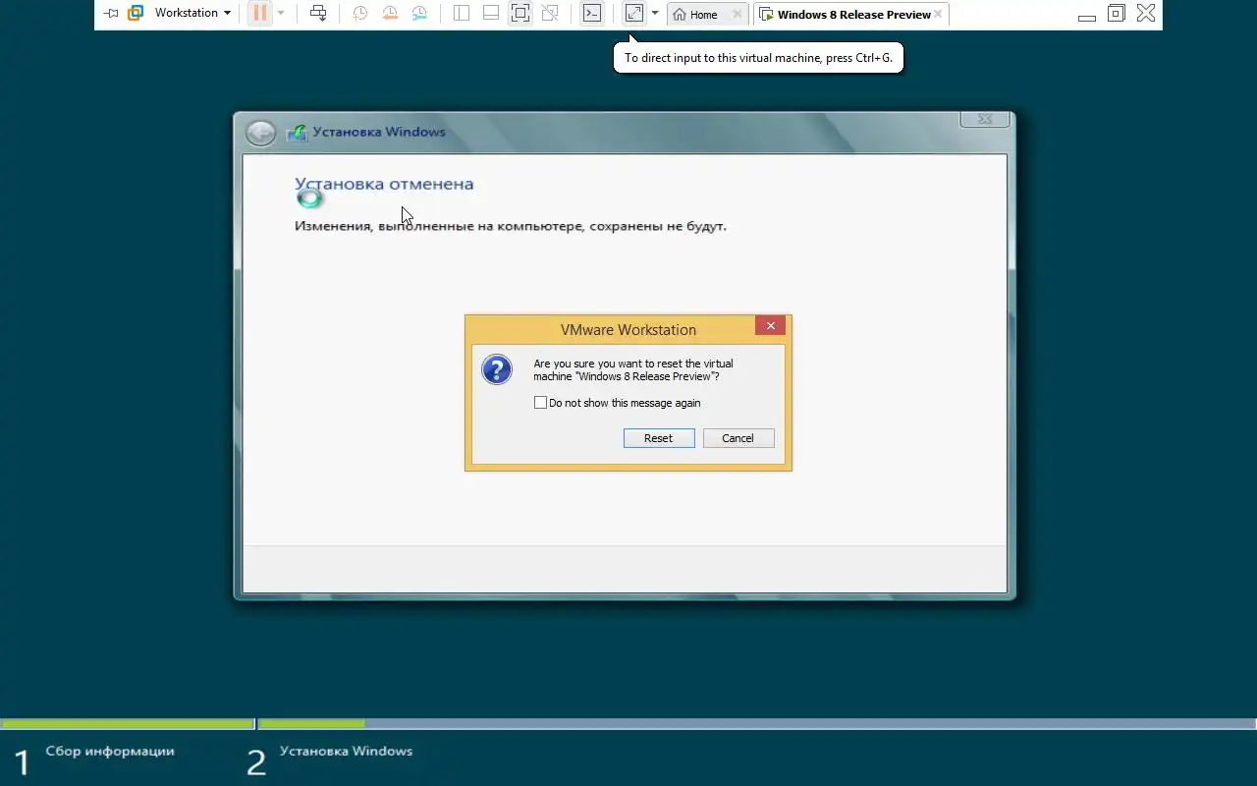Restore the VMware window size
Screen dimensions: 1257x786
point(1117,14)
